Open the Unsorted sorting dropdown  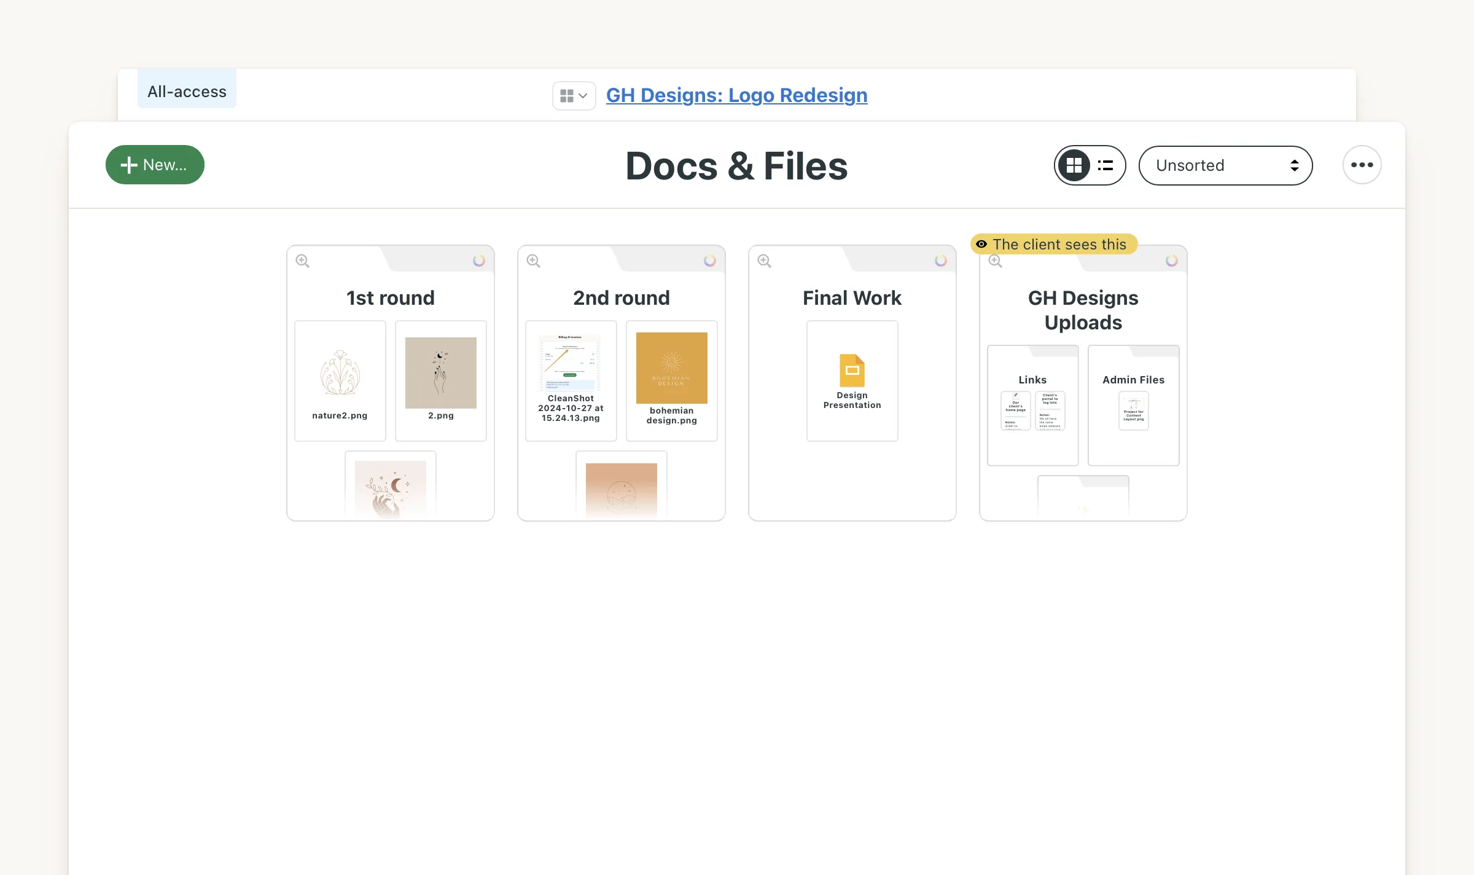click(x=1225, y=165)
